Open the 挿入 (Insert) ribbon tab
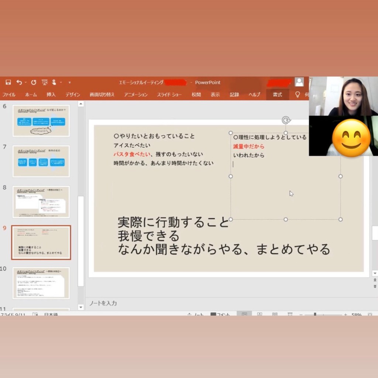This screenshot has width=378, height=378. coord(51,94)
